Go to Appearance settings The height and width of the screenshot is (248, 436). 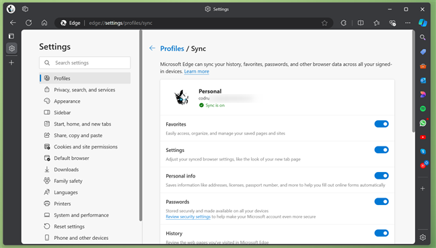(85, 101)
